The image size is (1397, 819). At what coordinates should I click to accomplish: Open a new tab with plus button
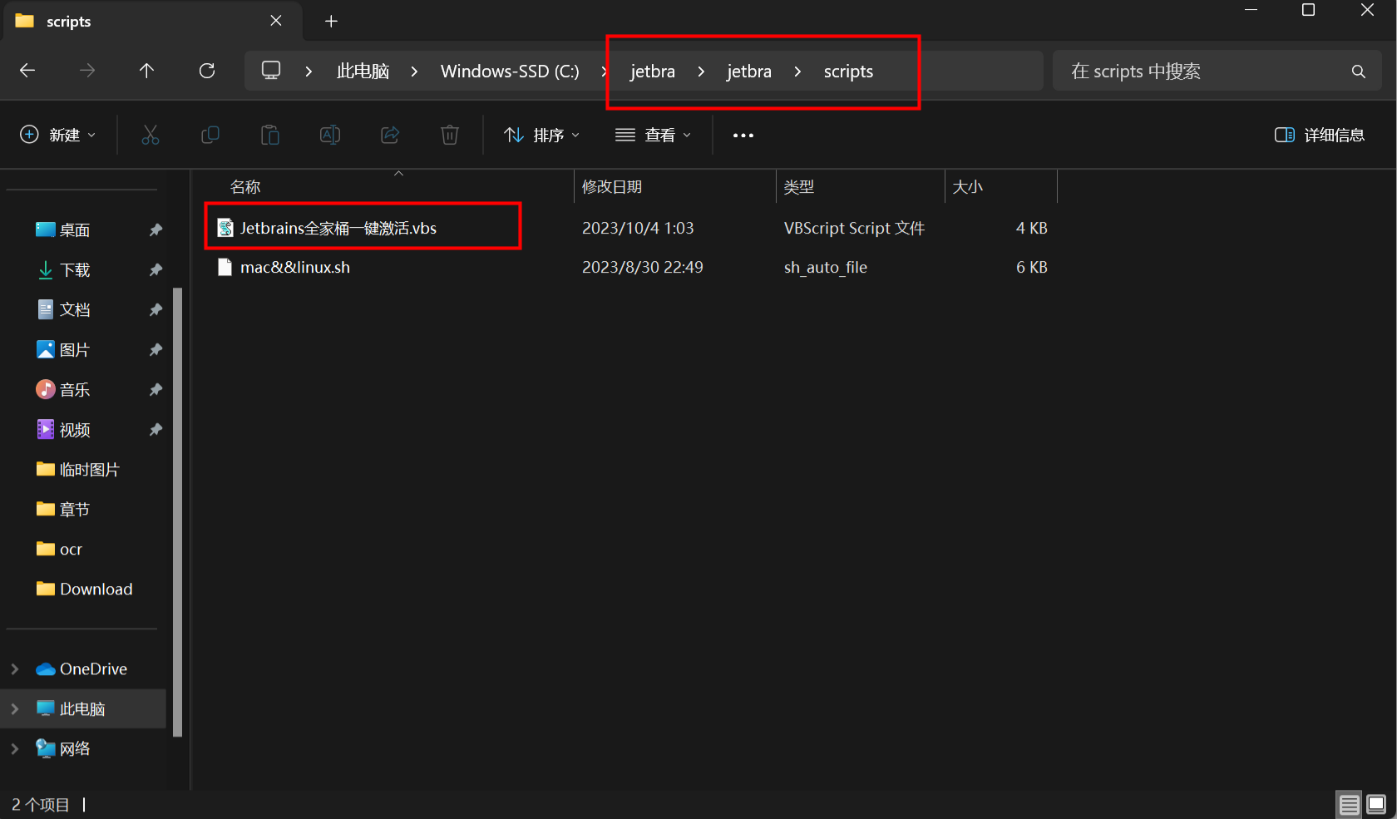pos(331,22)
